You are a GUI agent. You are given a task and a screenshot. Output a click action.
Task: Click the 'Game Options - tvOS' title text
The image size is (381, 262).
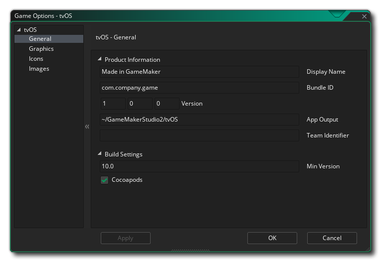43,16
